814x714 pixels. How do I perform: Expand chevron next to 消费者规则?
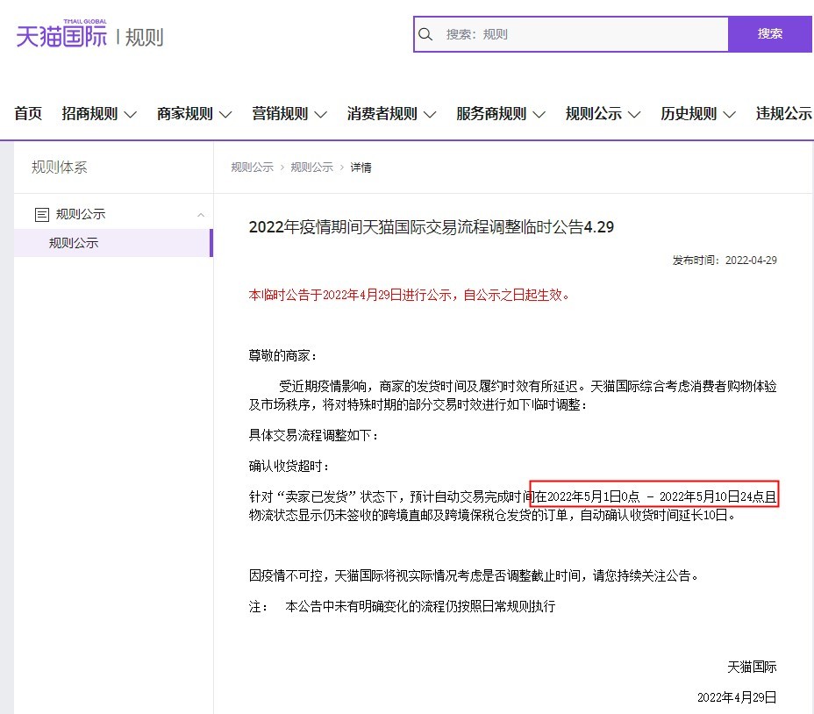pyautogui.click(x=430, y=114)
